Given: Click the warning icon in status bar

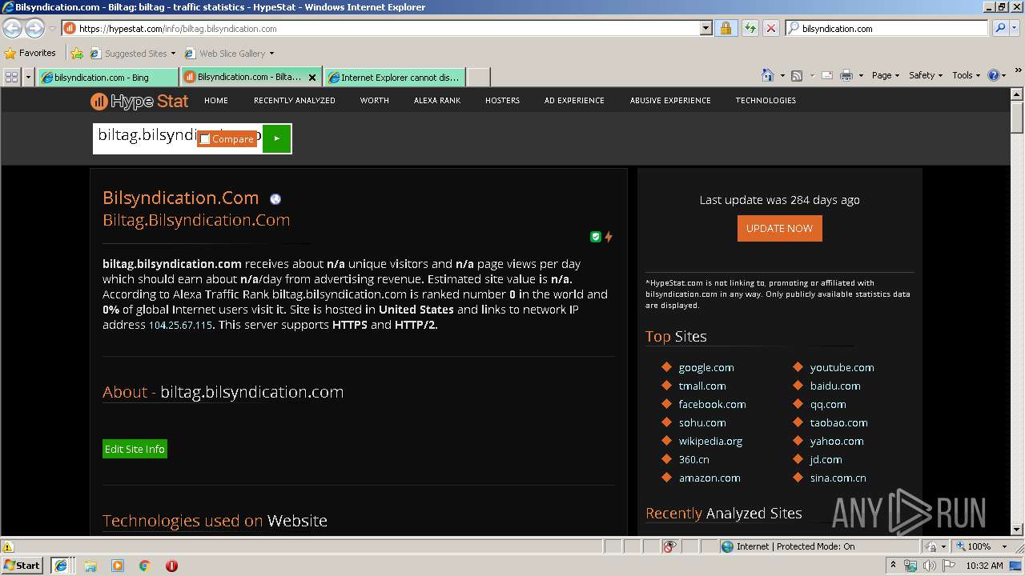Looking at the screenshot, I should tap(8, 546).
